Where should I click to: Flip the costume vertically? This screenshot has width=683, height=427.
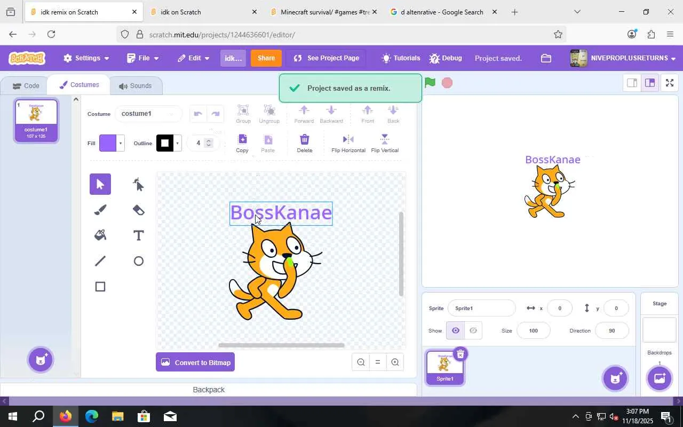pos(385,143)
